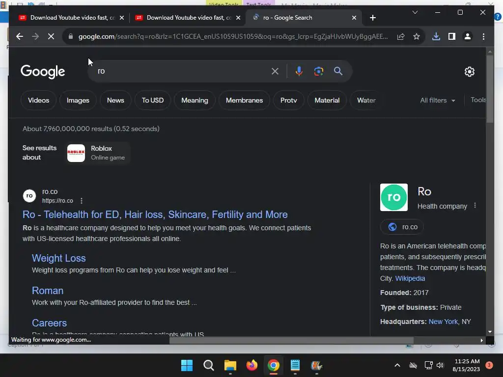The image size is (503, 377).
Task: Open the Wikipedia link for Ro
Action: tap(410, 279)
